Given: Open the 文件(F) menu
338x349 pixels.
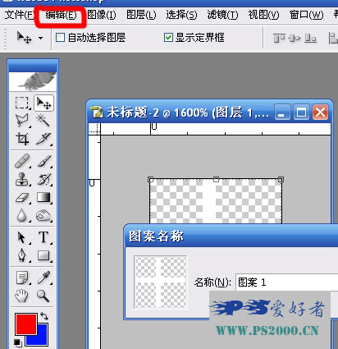Looking at the screenshot, I should 19,15.
